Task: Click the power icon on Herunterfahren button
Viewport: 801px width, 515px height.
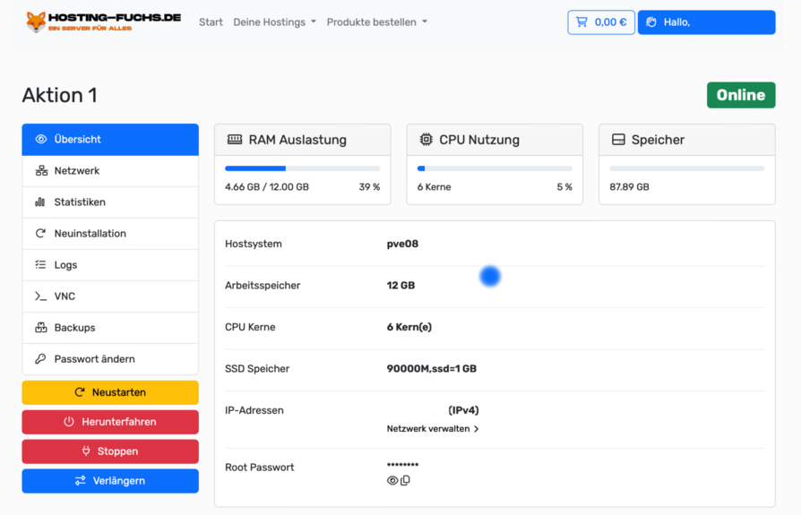Action: pyautogui.click(x=69, y=422)
